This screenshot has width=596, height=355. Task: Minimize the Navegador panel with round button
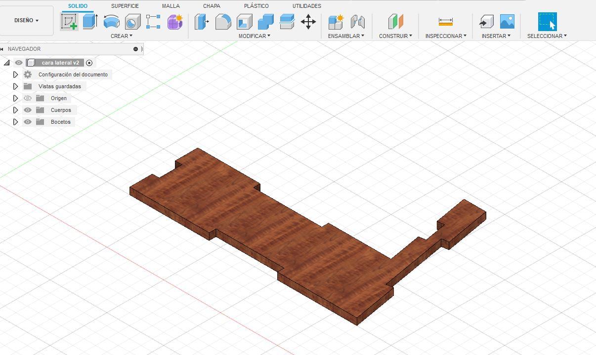pos(135,49)
